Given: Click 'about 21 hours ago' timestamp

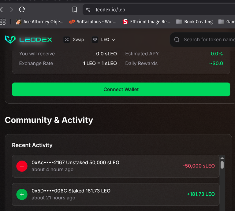Looking at the screenshot, I should tap(53, 198).
